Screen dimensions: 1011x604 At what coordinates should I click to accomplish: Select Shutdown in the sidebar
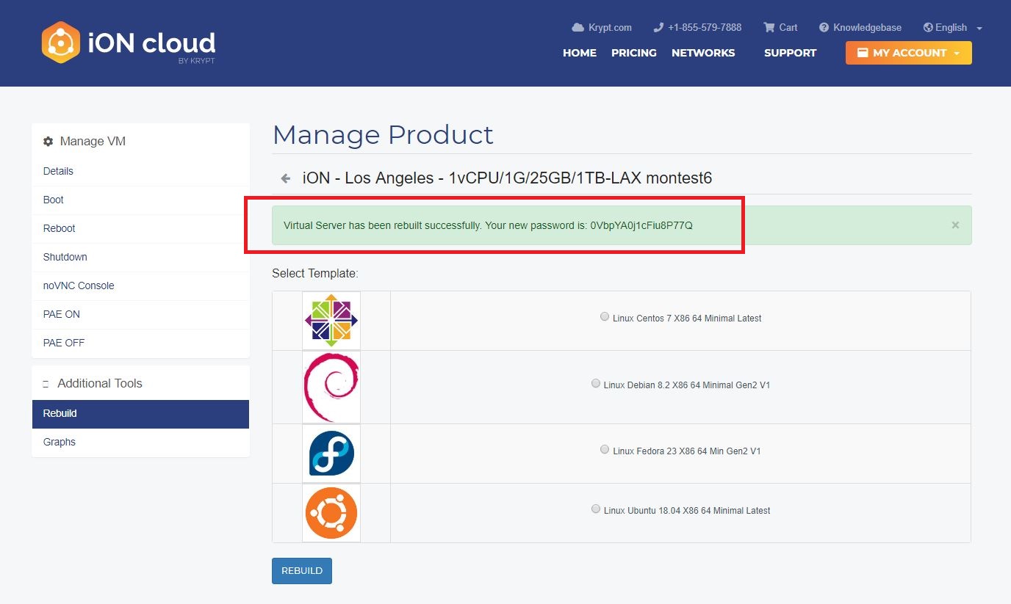coord(140,257)
